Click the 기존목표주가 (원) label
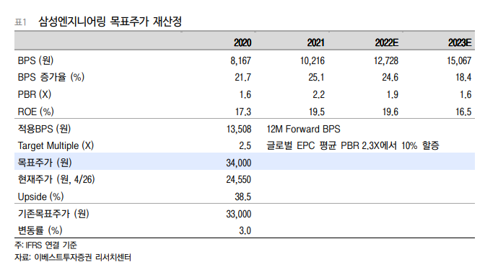485x280 pixels. point(53,214)
